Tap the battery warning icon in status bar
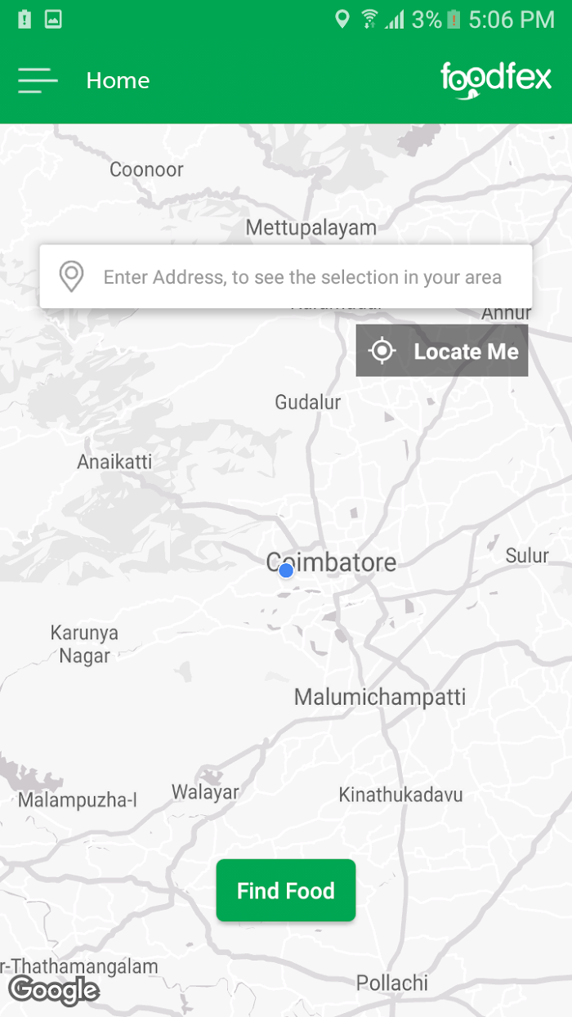Image resolution: width=572 pixels, height=1017 pixels. click(25, 19)
